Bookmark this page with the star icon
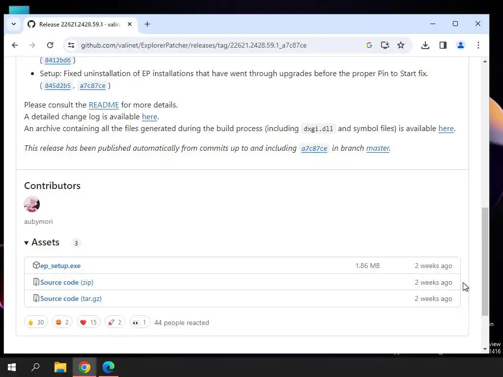503x377 pixels. [401, 45]
